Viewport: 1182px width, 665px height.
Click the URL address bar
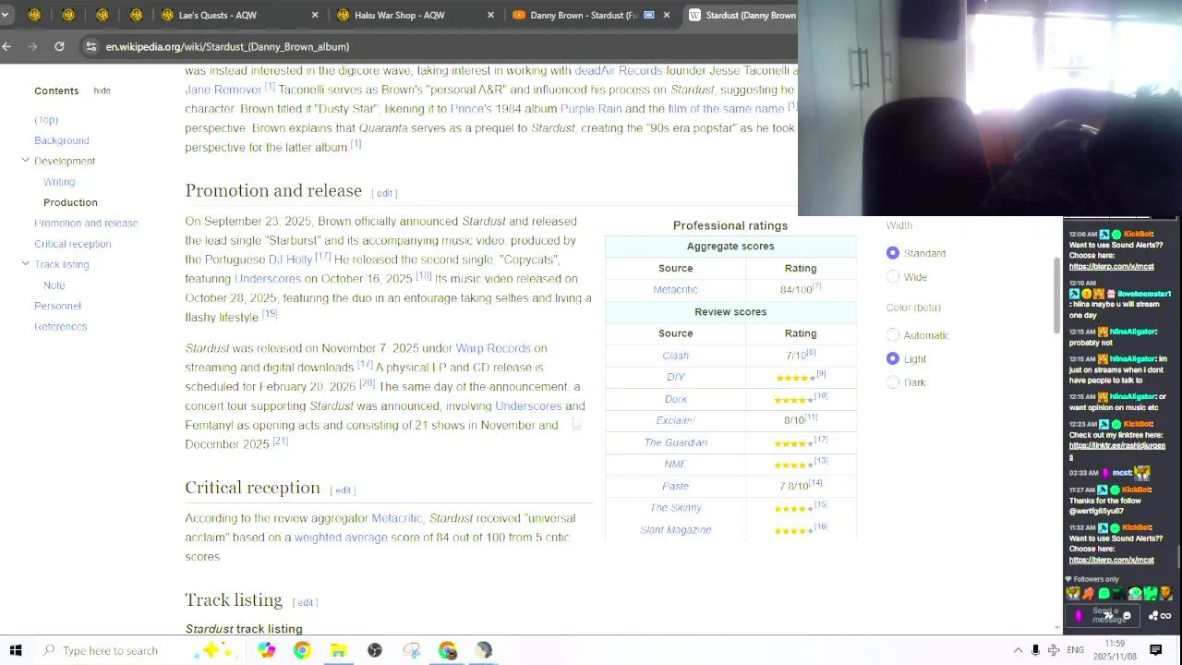(443, 46)
